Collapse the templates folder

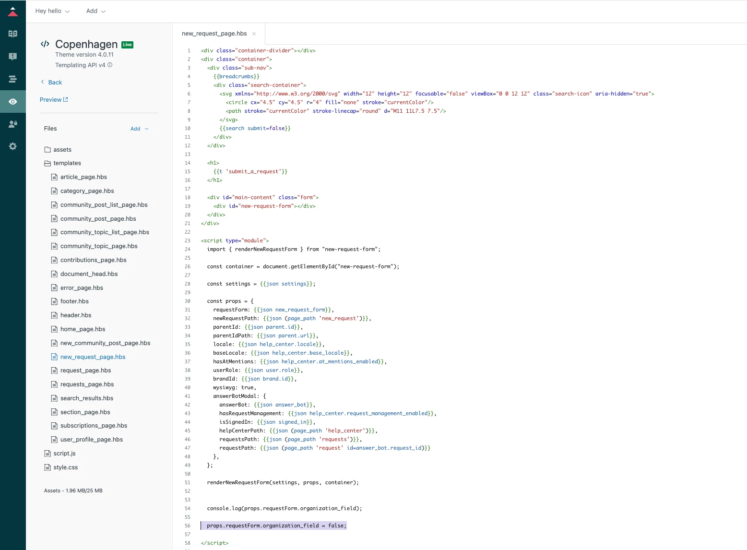tap(62, 163)
